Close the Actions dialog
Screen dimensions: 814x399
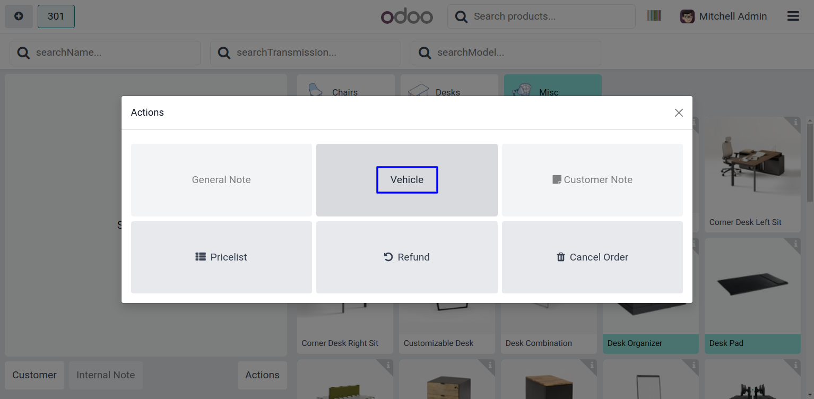[678, 112]
